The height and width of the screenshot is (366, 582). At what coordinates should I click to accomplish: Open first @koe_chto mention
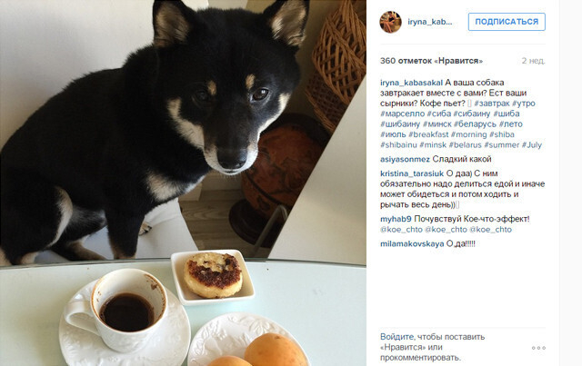point(401,230)
